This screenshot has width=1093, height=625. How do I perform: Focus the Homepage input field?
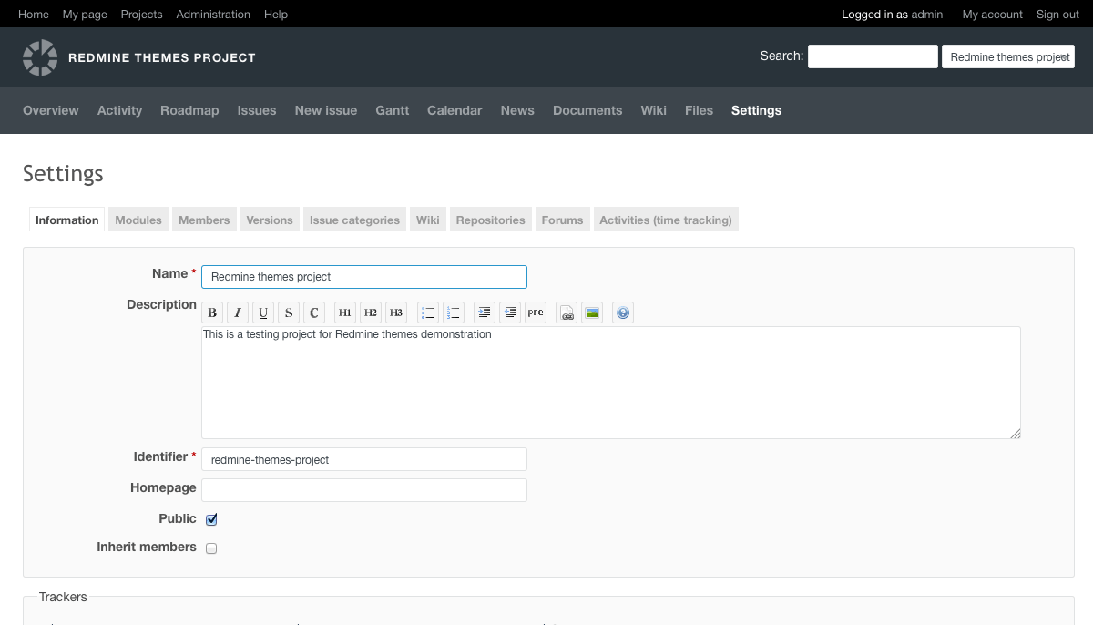click(364, 489)
